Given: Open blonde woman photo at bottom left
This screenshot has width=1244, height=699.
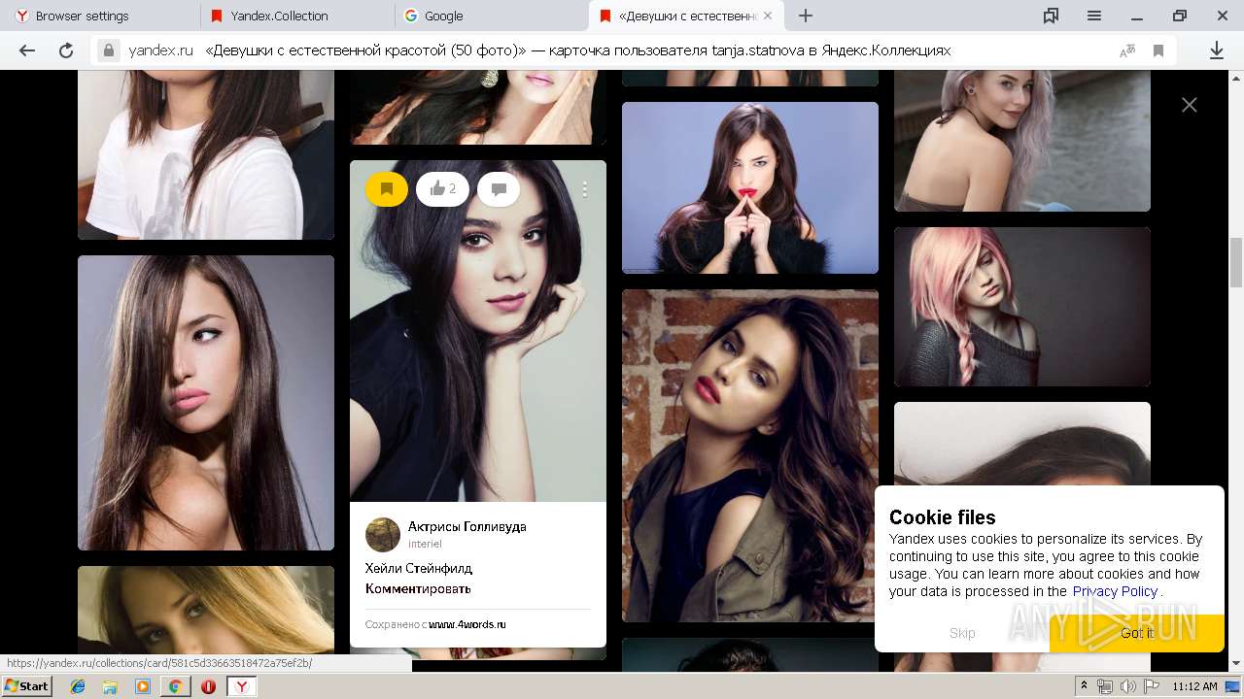Looking at the screenshot, I should (x=206, y=612).
